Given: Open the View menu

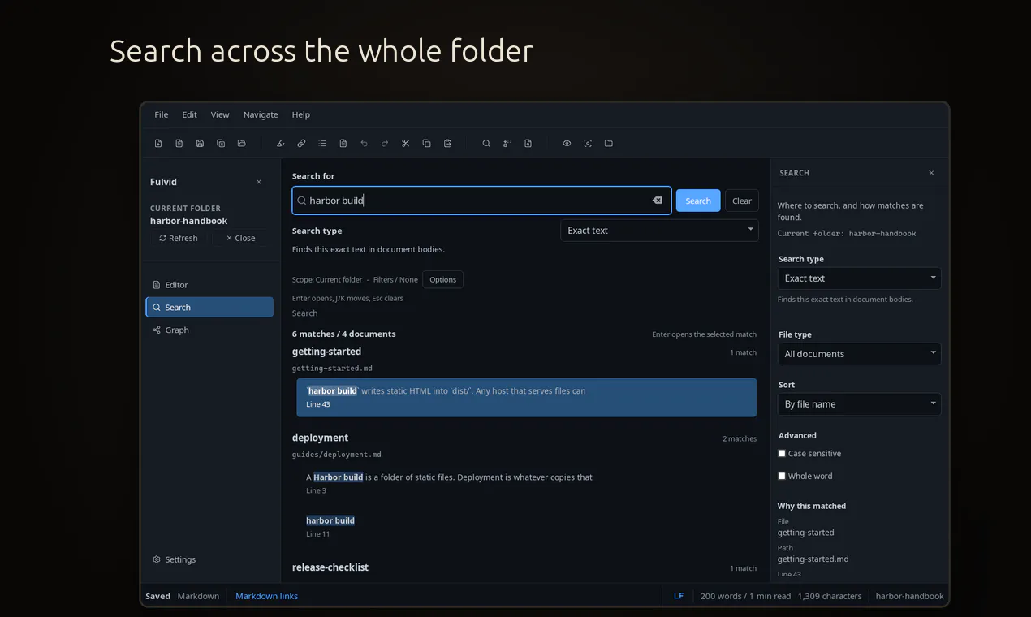Looking at the screenshot, I should 220,114.
